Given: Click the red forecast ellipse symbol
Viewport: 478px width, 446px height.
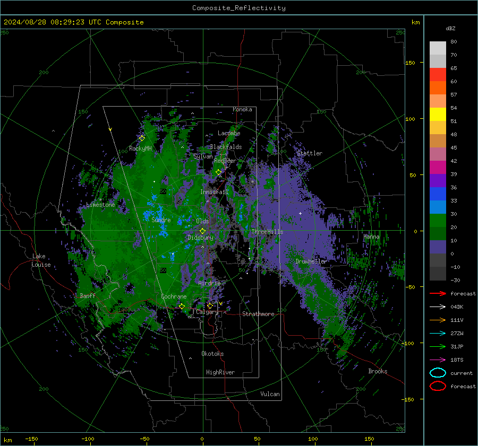Looking at the screenshot, I should 438,386.
